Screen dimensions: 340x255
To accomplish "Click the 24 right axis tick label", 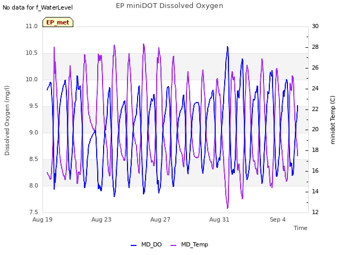I will (315, 88).
